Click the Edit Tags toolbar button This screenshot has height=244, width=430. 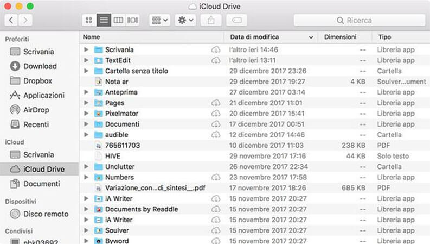pyautogui.click(x=236, y=20)
